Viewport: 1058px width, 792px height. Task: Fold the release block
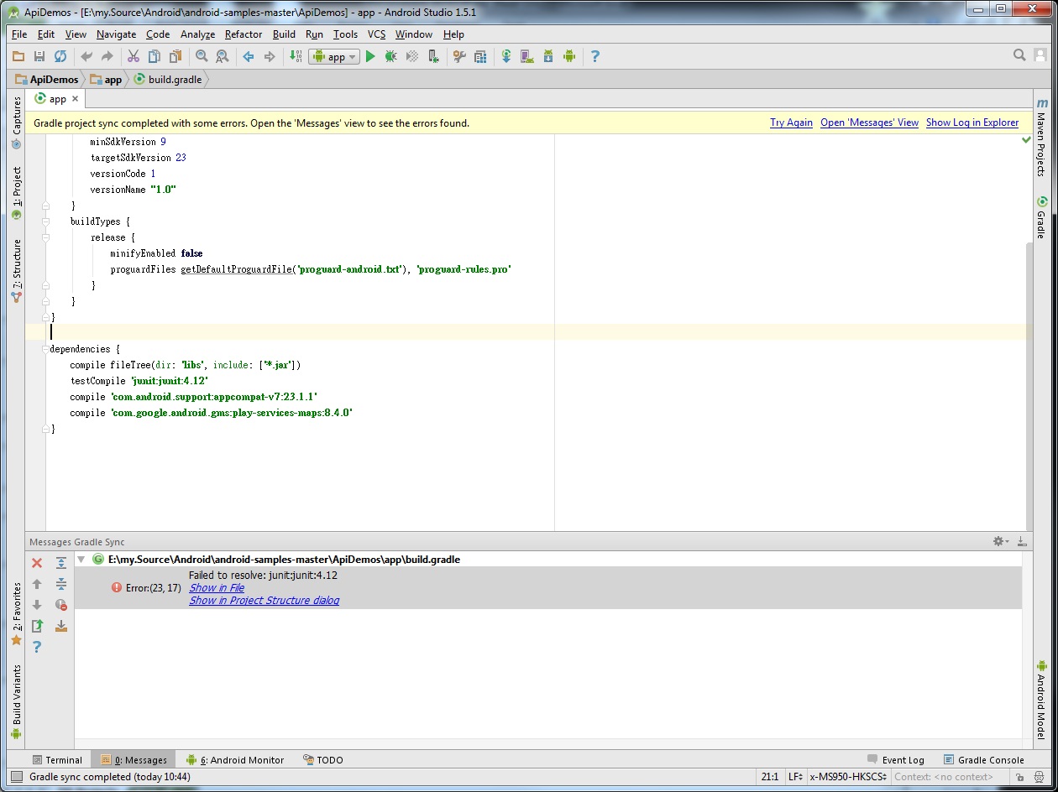(x=46, y=237)
